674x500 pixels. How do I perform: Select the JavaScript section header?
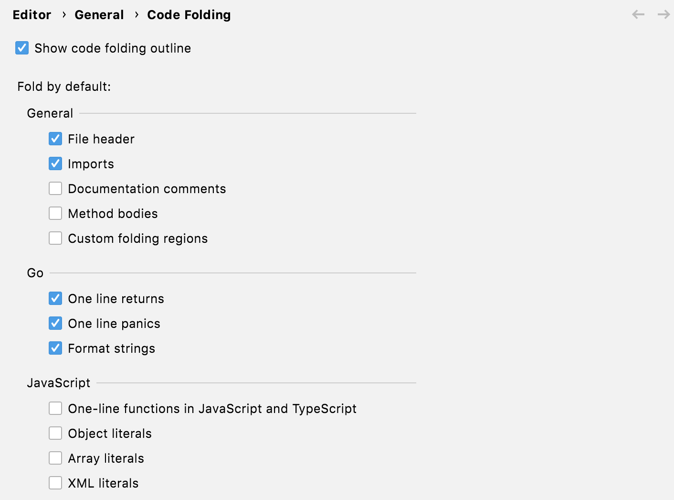click(x=58, y=382)
